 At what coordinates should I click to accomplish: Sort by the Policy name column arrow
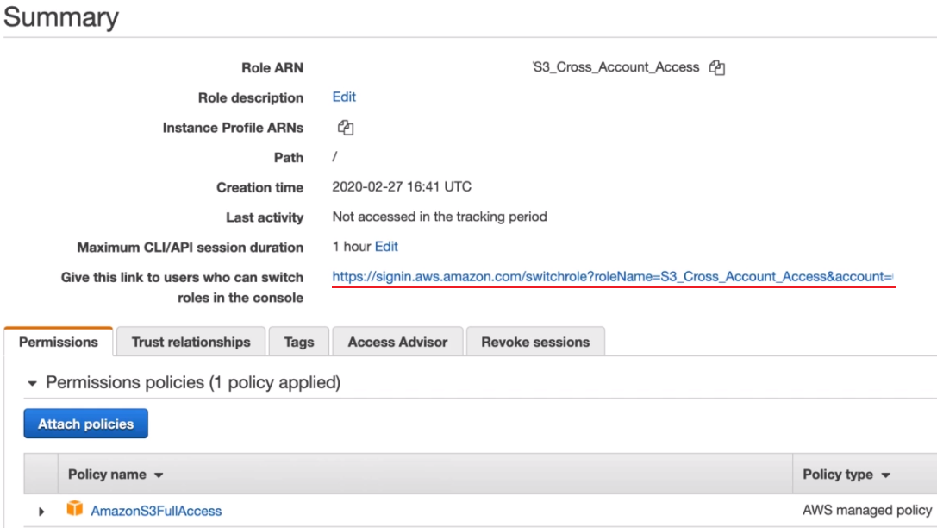159,475
